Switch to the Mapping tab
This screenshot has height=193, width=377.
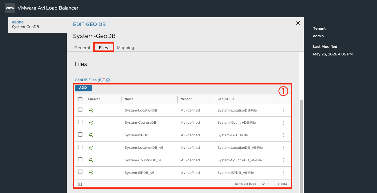pyautogui.click(x=125, y=48)
